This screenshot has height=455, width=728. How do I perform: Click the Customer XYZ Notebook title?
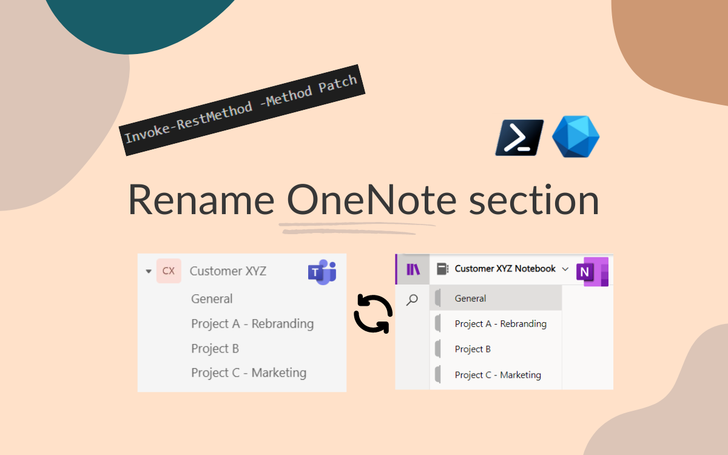(x=505, y=268)
